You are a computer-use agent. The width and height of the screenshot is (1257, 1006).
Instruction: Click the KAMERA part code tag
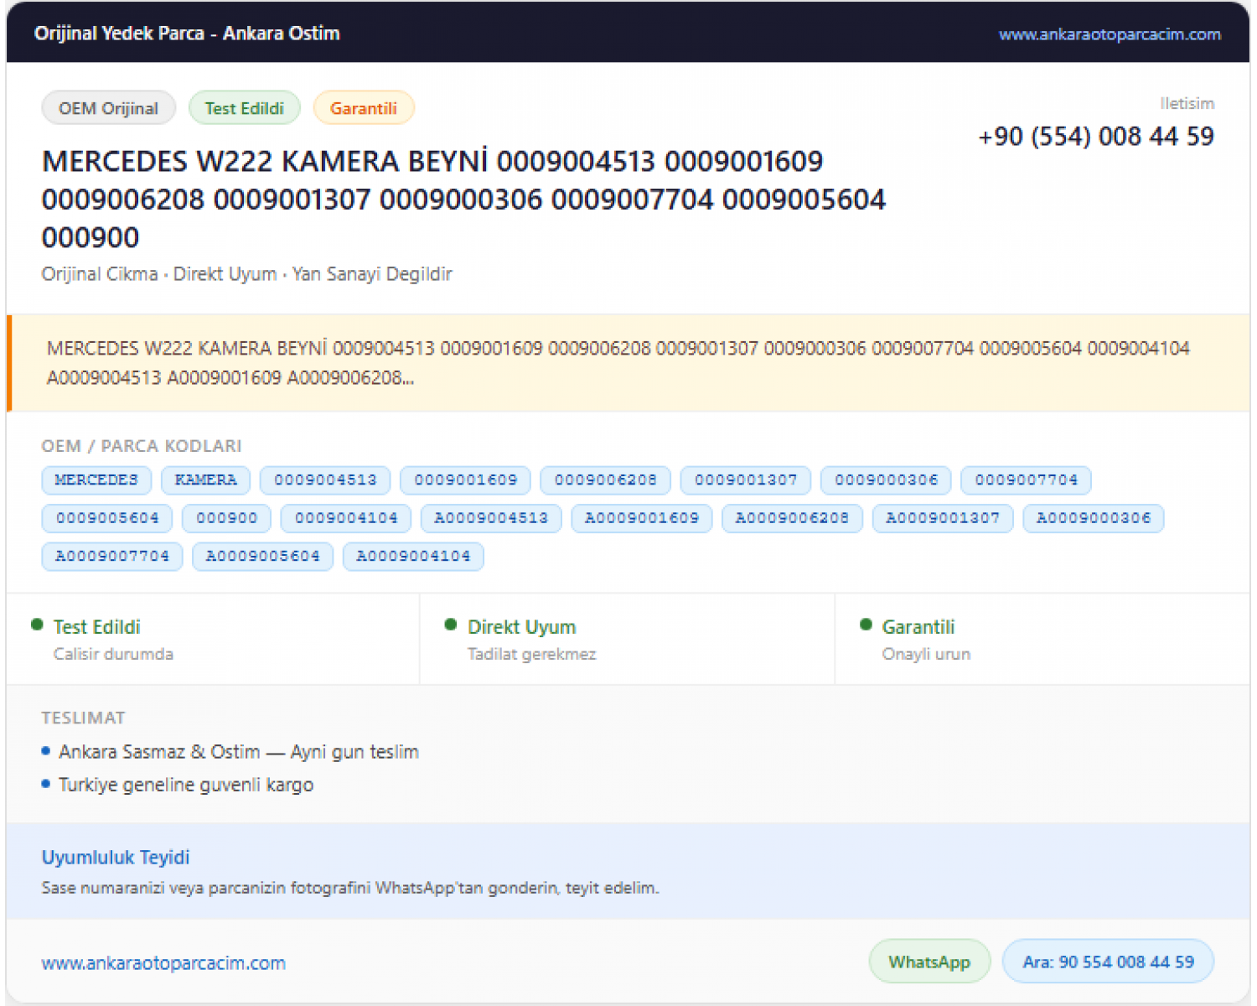point(206,480)
